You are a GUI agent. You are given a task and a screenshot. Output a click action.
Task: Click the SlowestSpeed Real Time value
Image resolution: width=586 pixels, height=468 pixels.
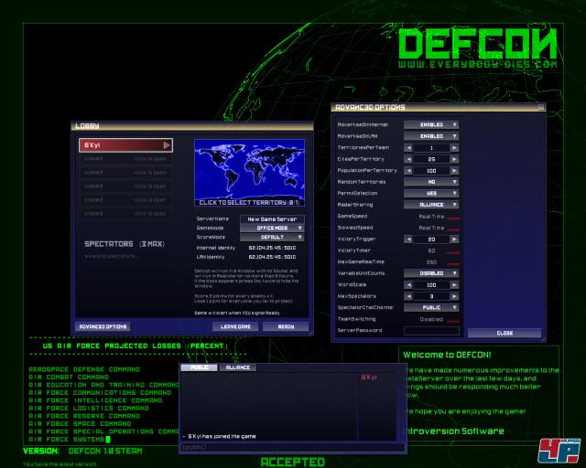pyautogui.click(x=431, y=228)
